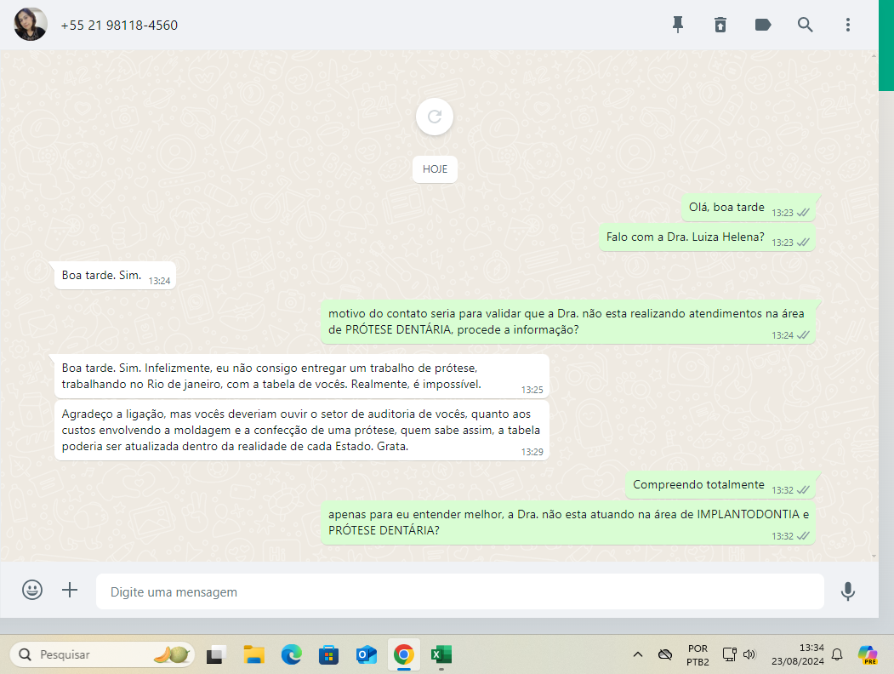Open the network tray icon
This screenshot has width=894, height=674.
pos(729,654)
